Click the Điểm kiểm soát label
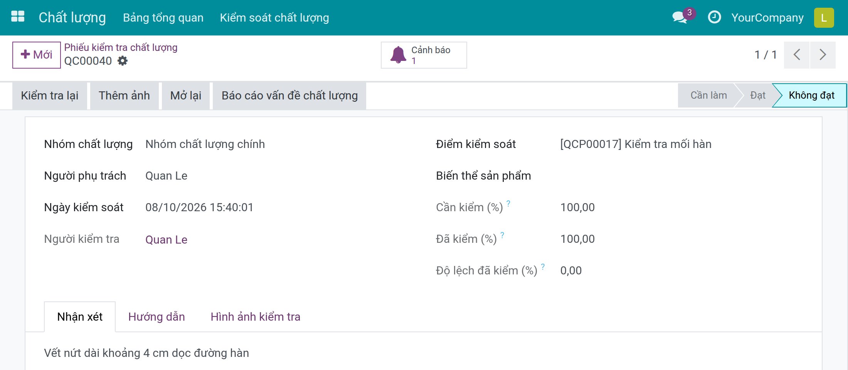This screenshot has width=848, height=370. click(476, 144)
